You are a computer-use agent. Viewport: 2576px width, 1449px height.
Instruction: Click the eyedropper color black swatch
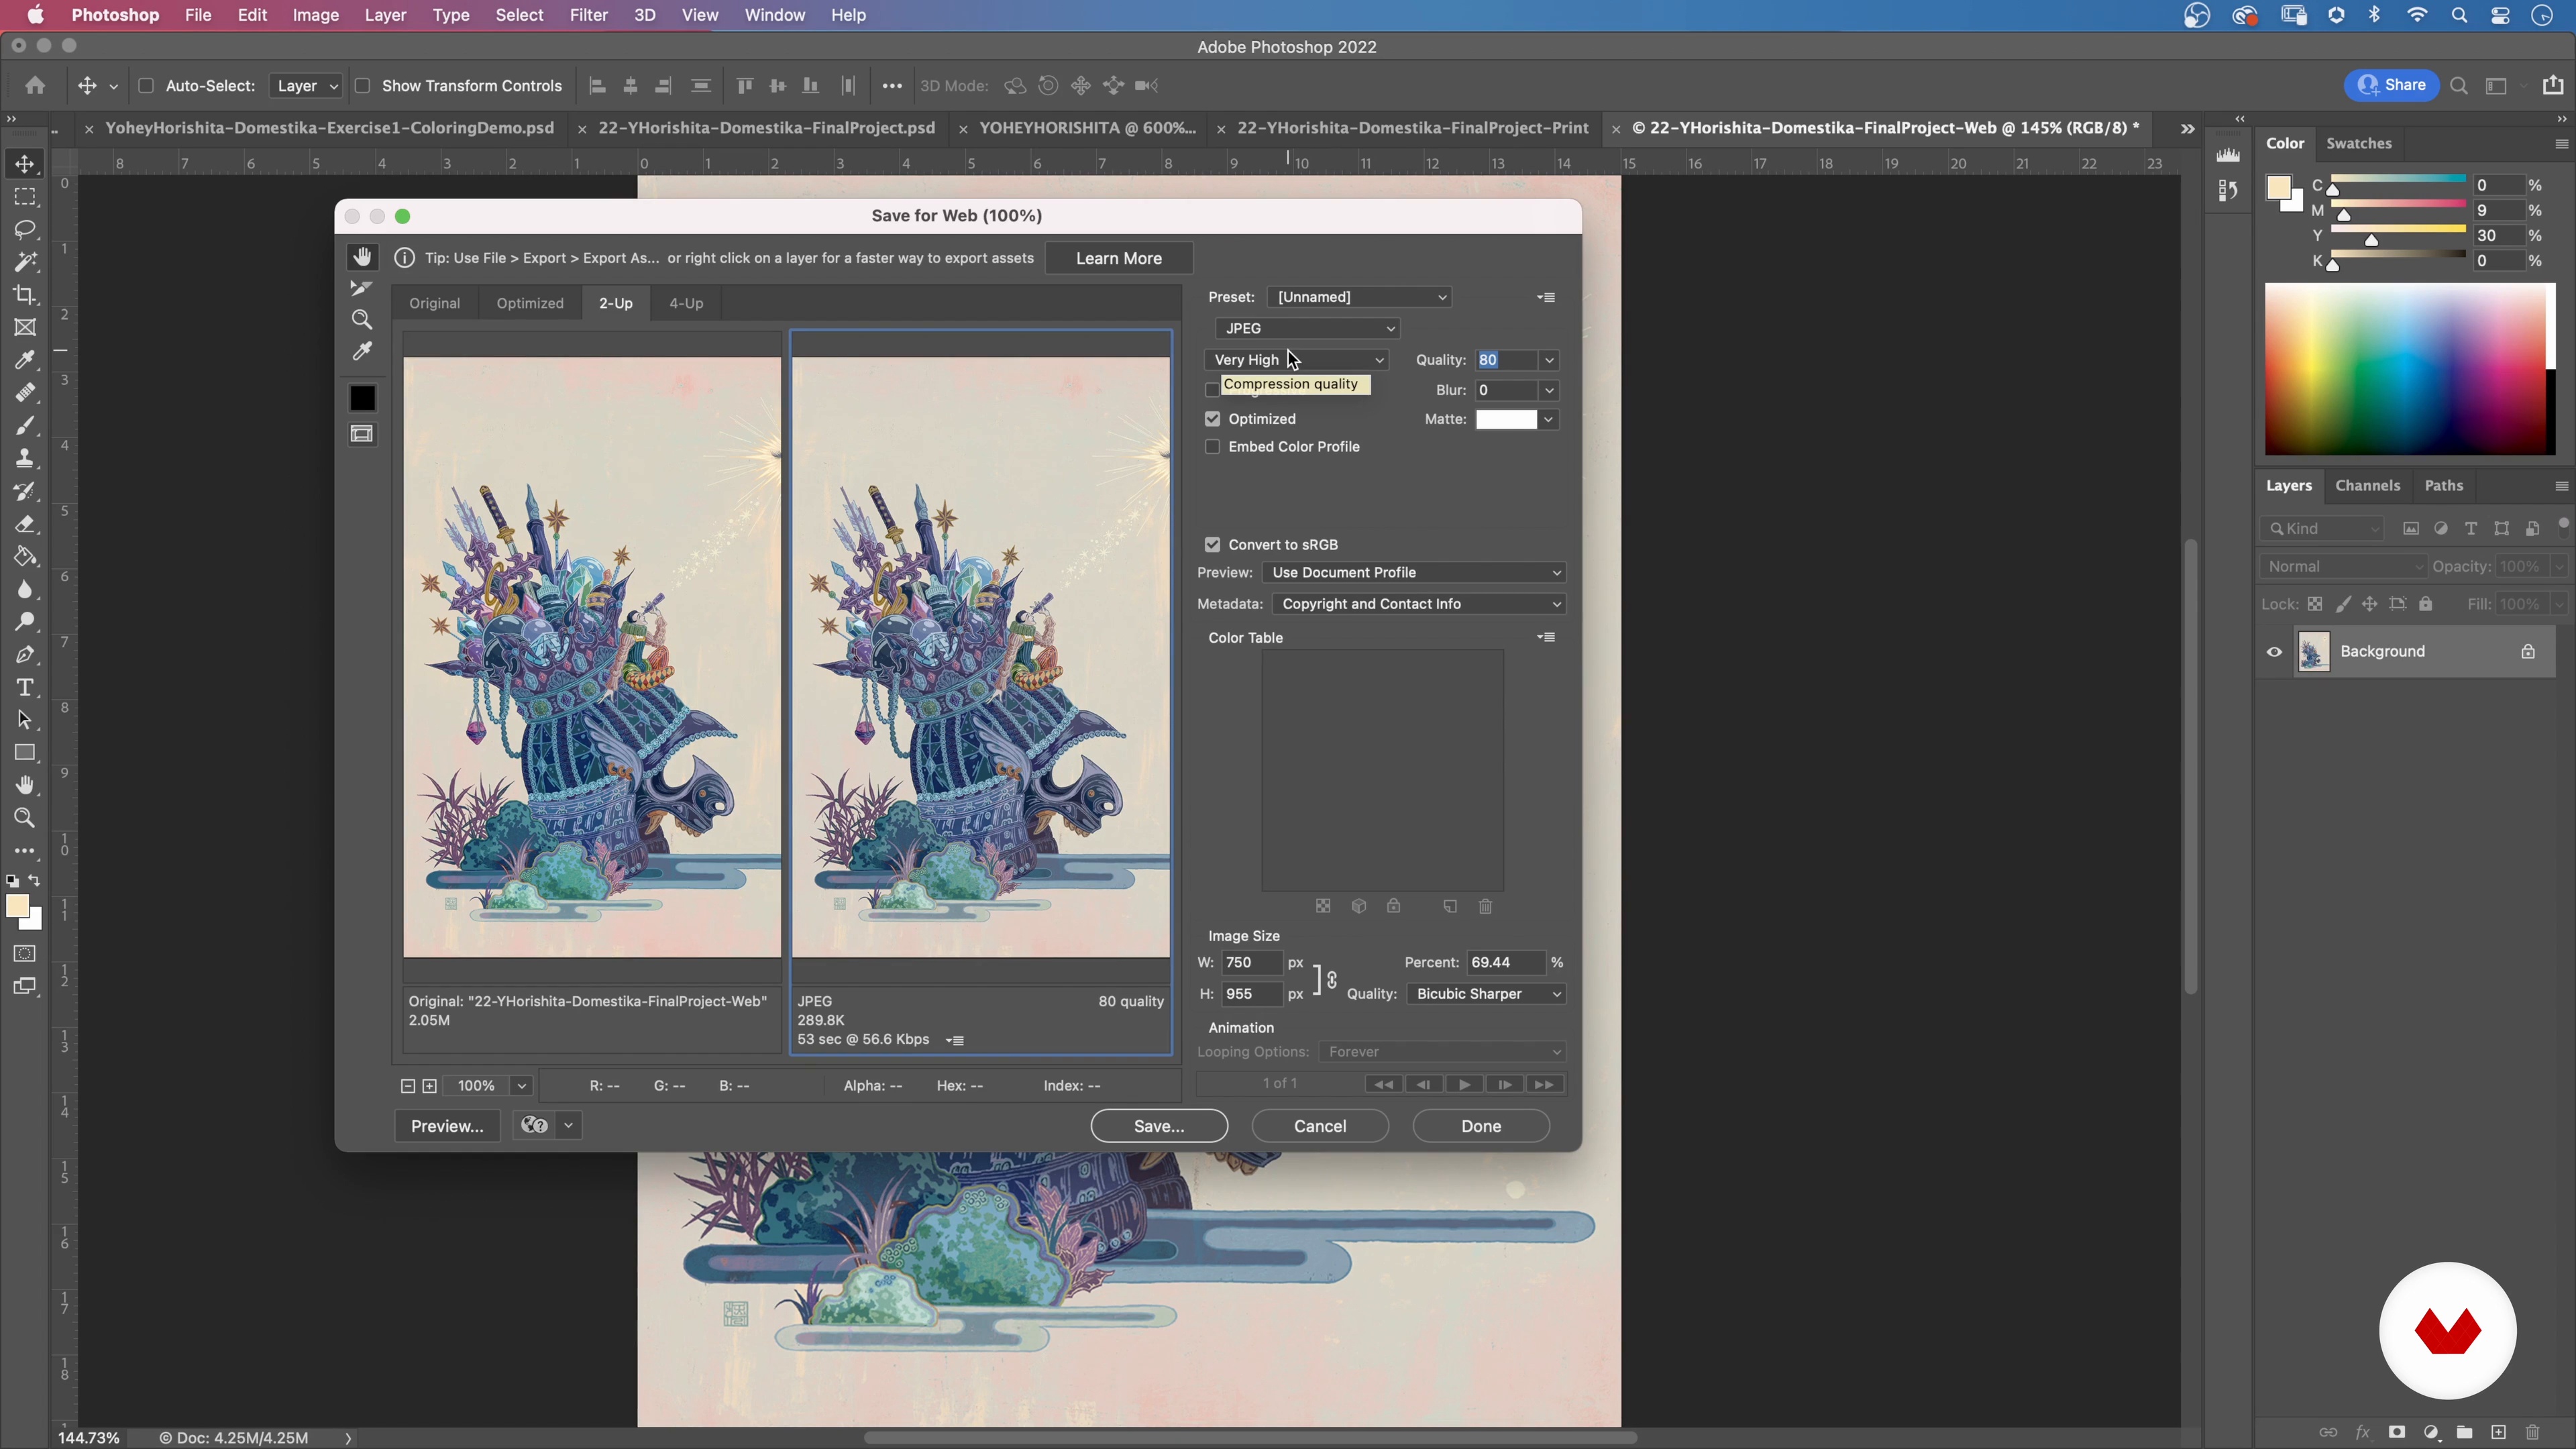(362, 398)
